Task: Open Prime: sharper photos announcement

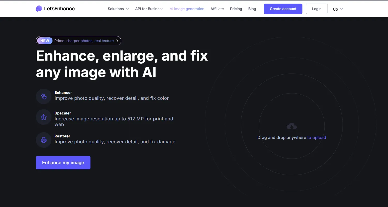Action: [84, 41]
